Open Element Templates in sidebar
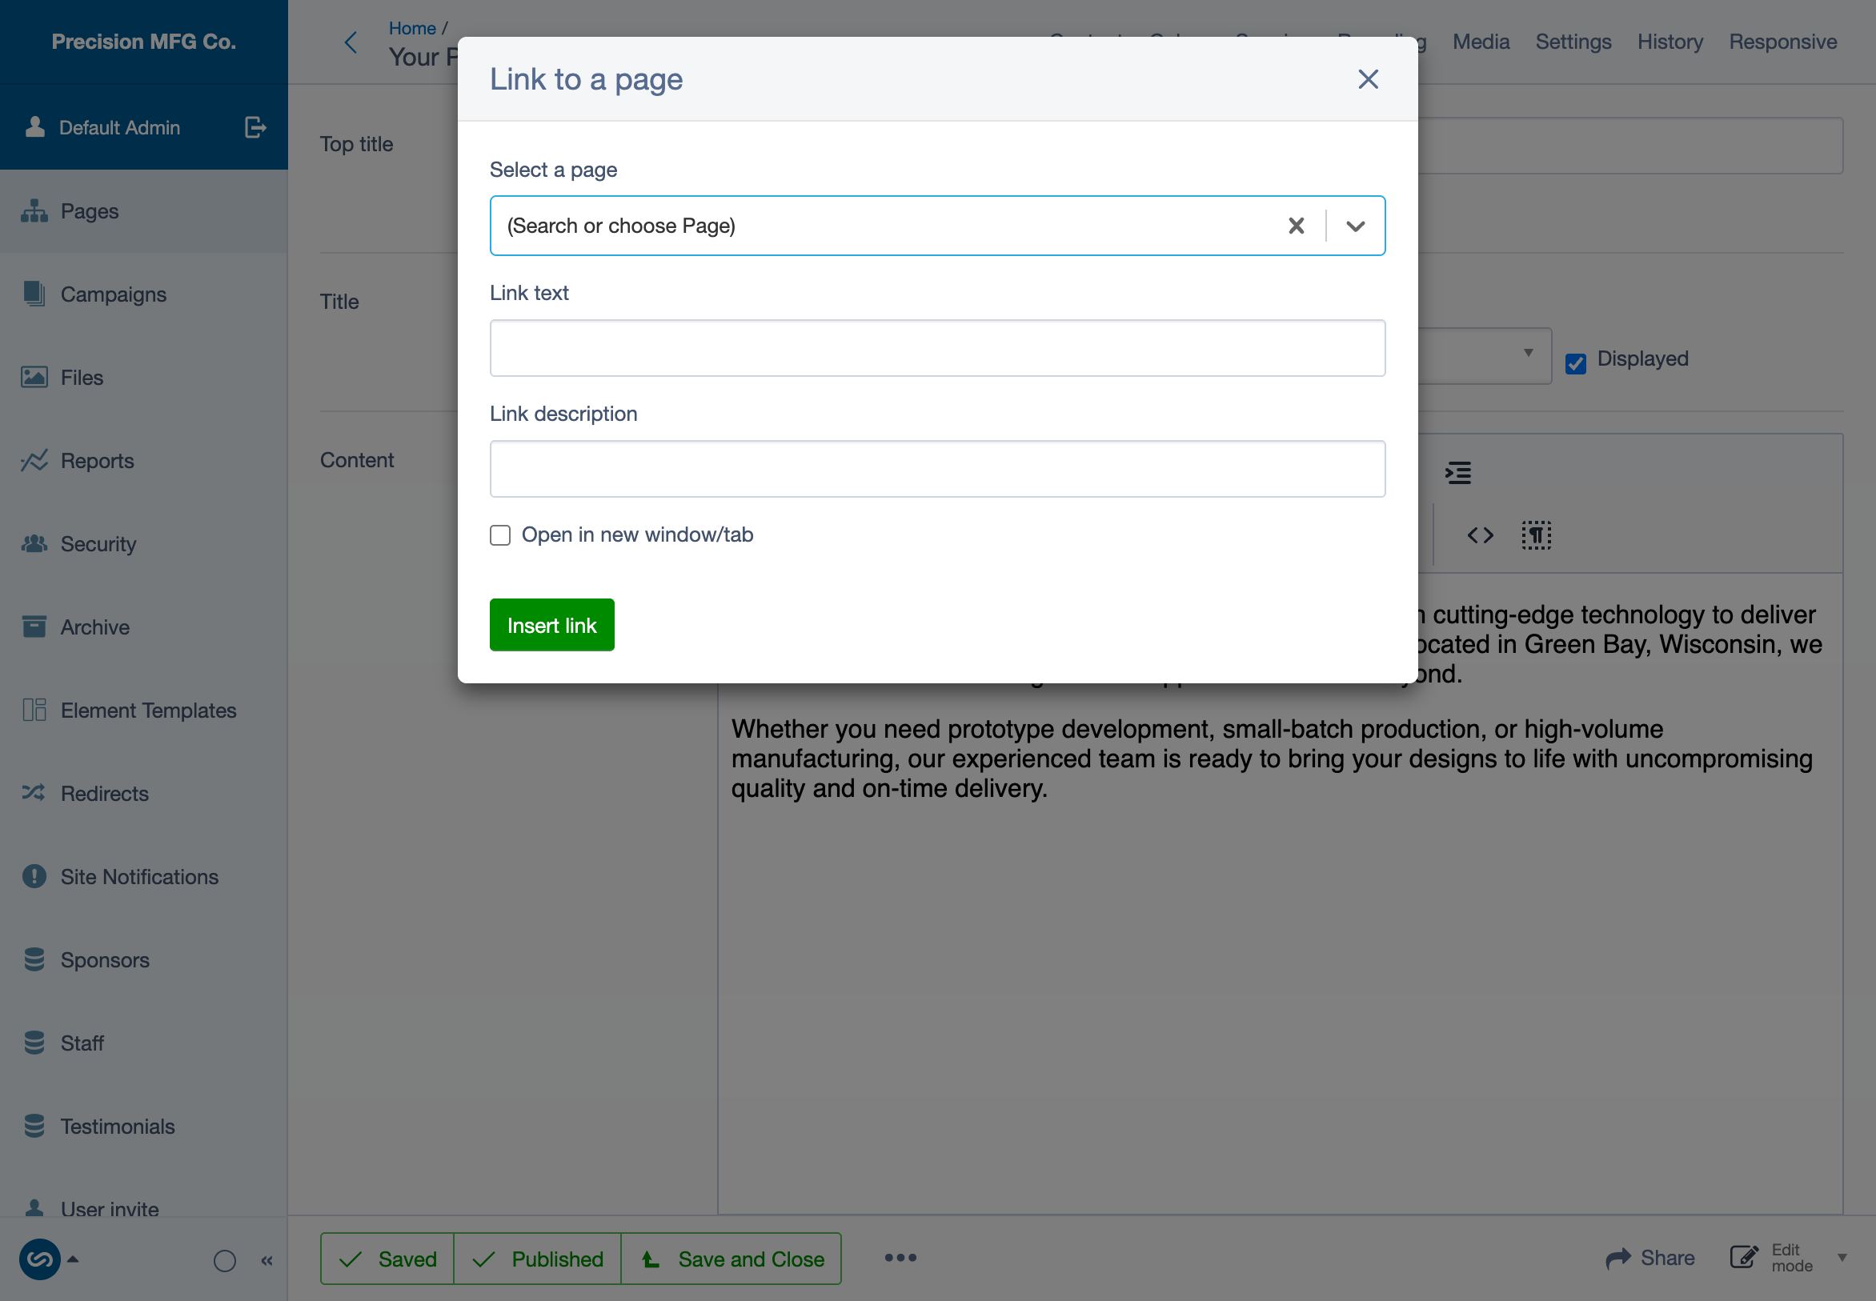 (143, 710)
